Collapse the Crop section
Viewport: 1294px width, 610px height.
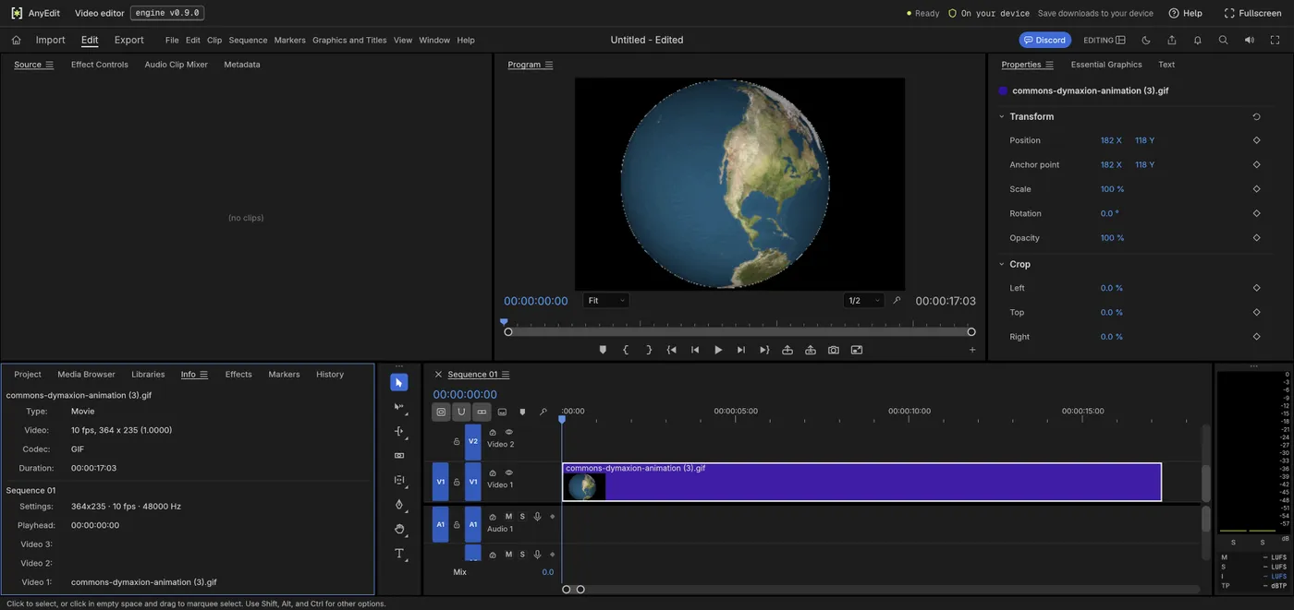pos(1002,264)
